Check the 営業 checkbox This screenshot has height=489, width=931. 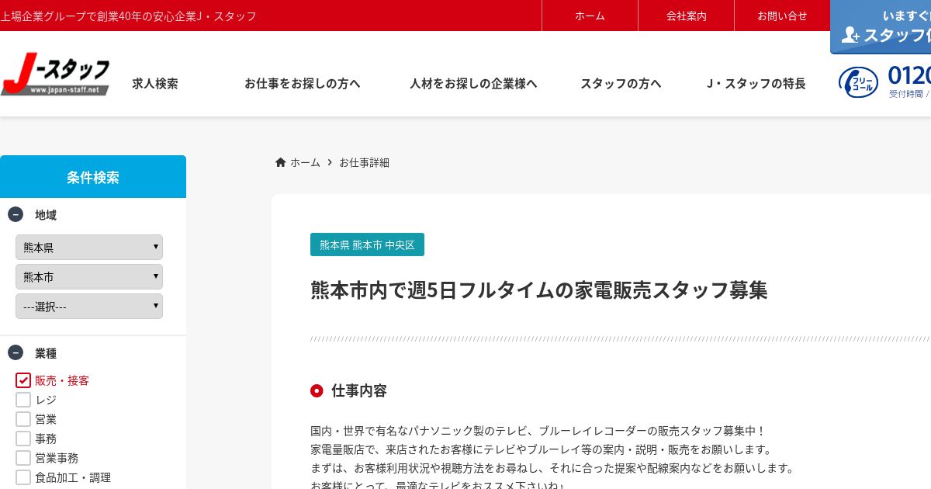coord(23,419)
